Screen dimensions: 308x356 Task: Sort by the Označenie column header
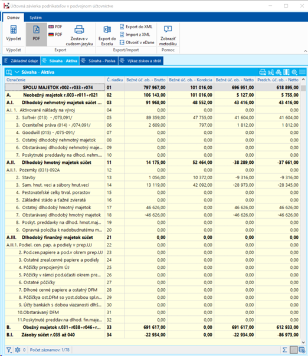(55, 80)
